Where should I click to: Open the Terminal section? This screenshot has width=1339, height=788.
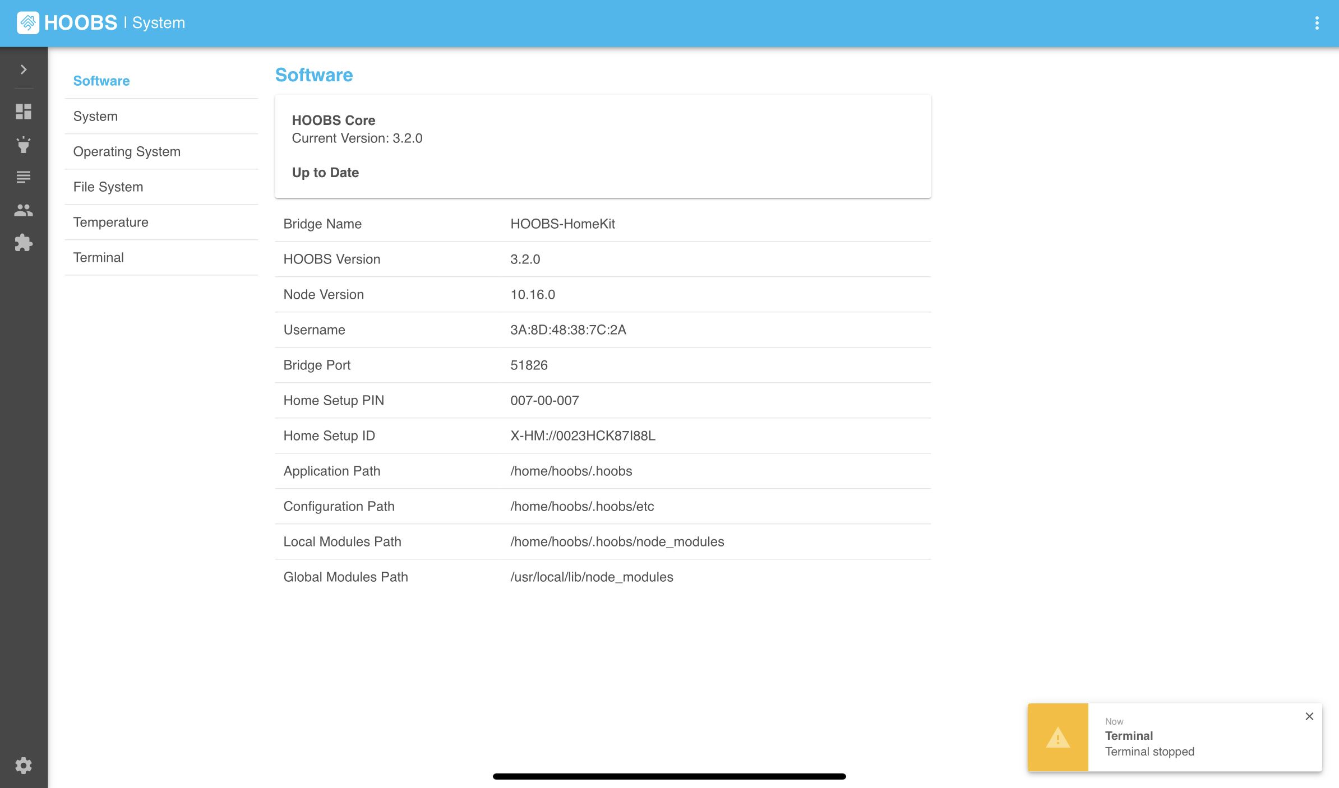point(99,257)
